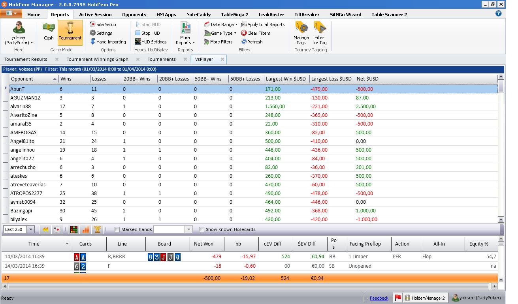
Task: Enable Show Known Holecards checkbox
Action: pyautogui.click(x=202, y=229)
